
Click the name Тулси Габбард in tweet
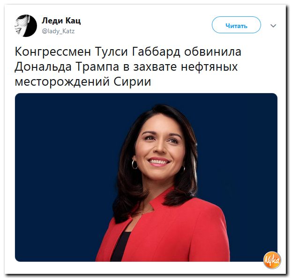coord(137,51)
